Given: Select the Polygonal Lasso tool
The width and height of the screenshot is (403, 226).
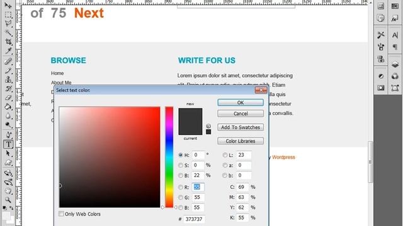Looking at the screenshot, I should (x=8, y=23).
